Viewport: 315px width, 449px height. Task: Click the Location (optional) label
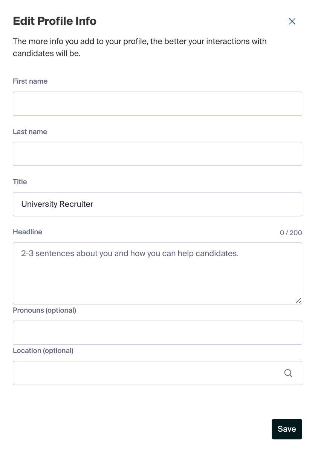pyautogui.click(x=43, y=351)
